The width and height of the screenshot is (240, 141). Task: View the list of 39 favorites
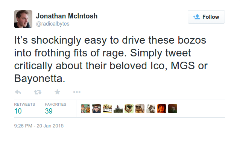click(56, 109)
